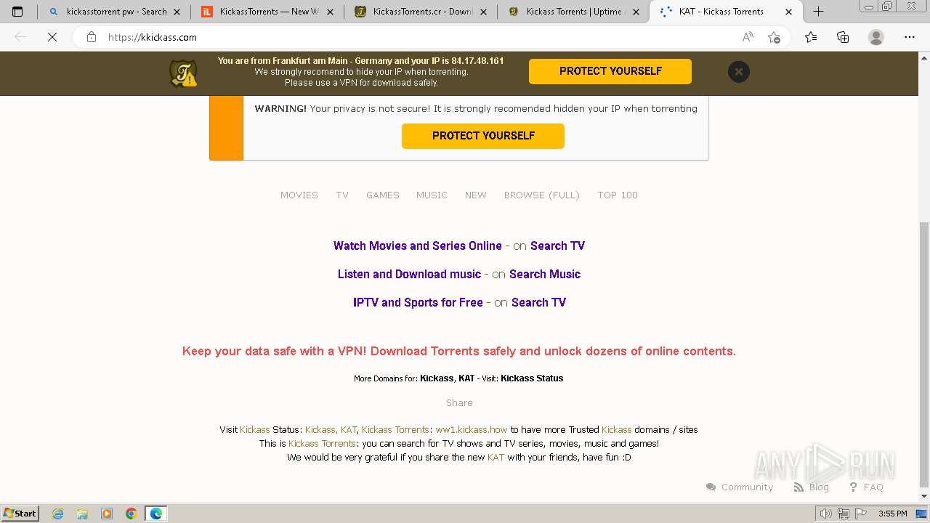Open the Community footer link

[740, 487]
